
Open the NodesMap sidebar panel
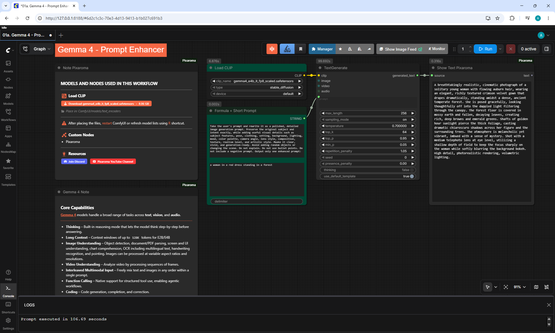(8, 147)
